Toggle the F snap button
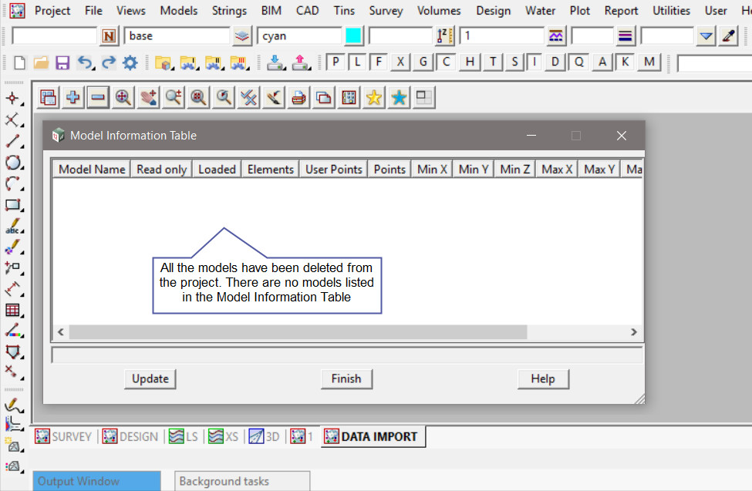The height and width of the screenshot is (491, 752). pos(379,62)
